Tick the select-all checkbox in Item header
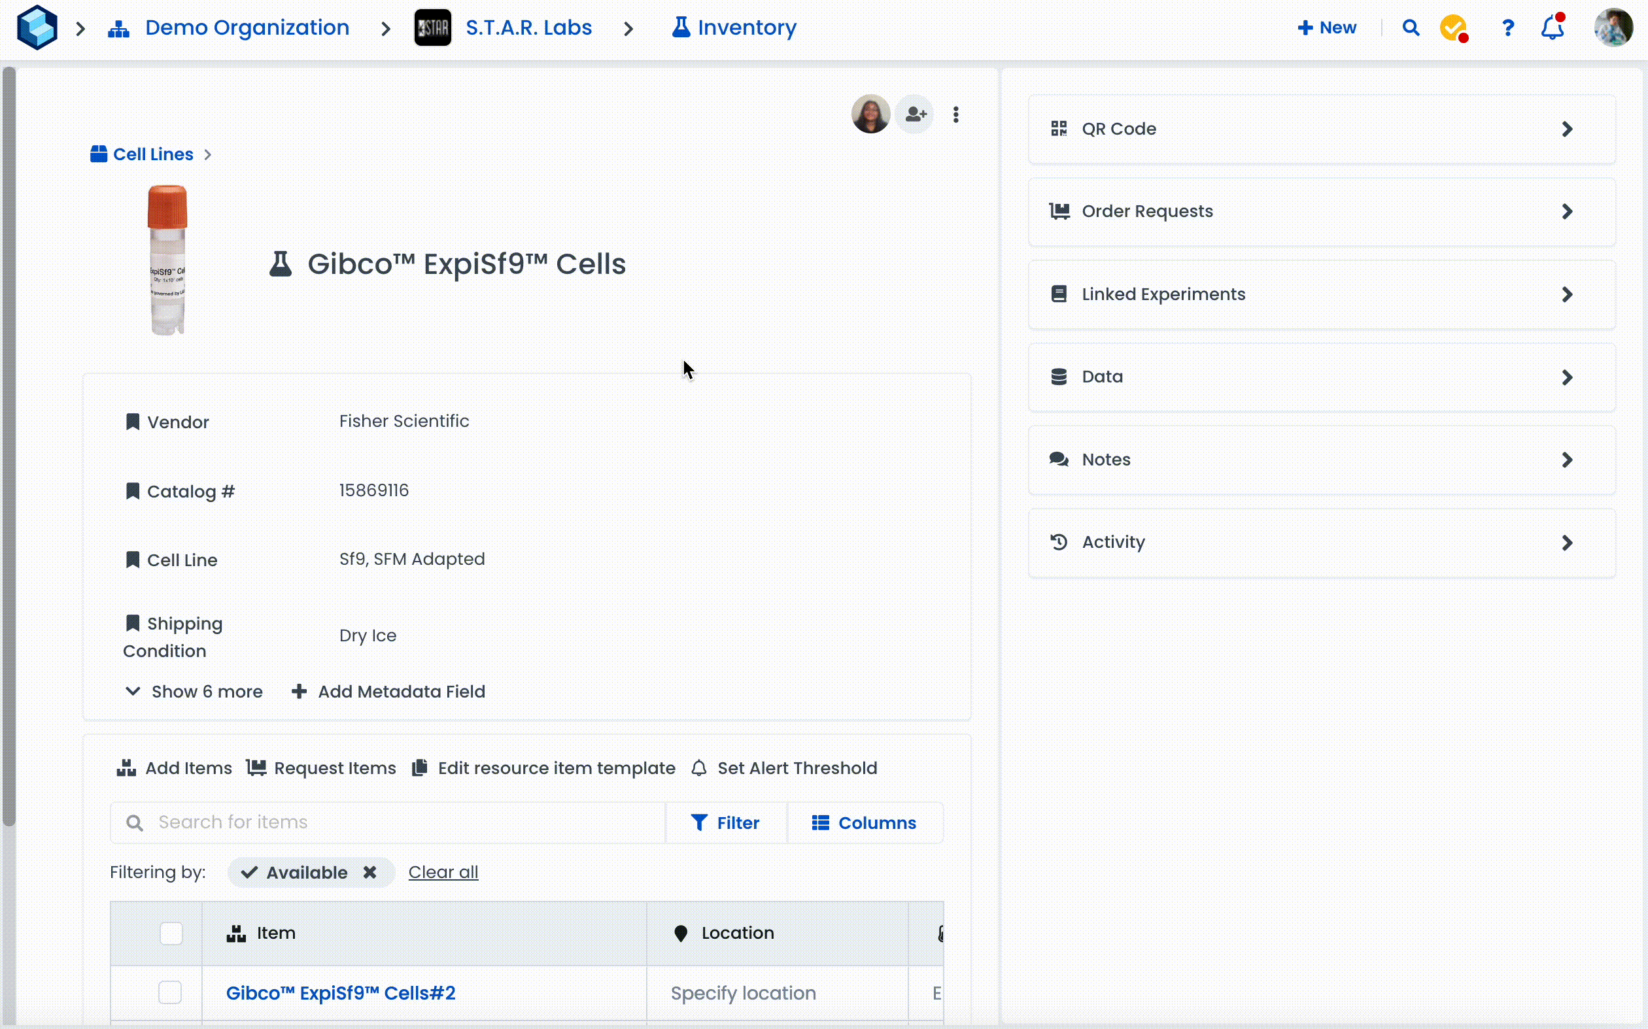This screenshot has height=1029, width=1648. pyautogui.click(x=171, y=933)
